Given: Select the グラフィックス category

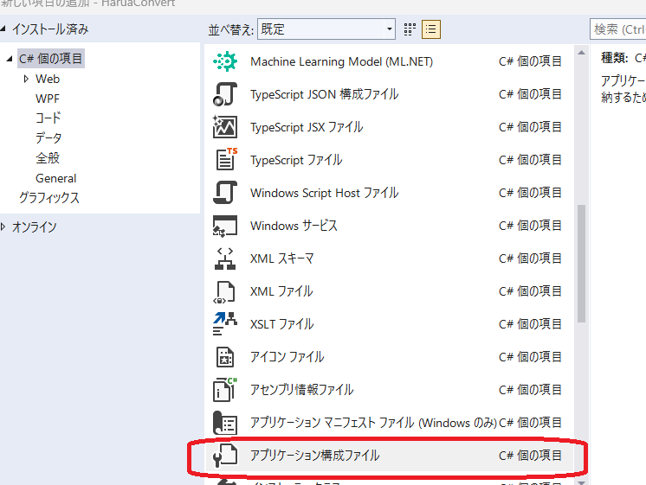Looking at the screenshot, I should point(49,198).
